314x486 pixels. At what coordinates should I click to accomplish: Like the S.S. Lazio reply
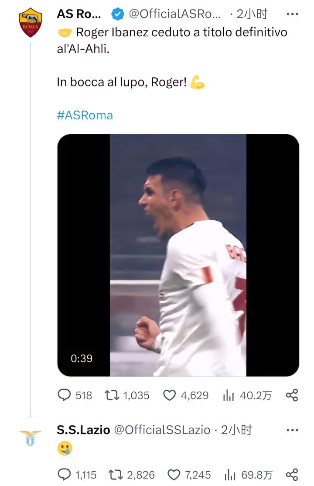point(174,475)
